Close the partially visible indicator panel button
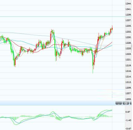The height and width of the screenshot is (130, 133). (x=131, y=103)
